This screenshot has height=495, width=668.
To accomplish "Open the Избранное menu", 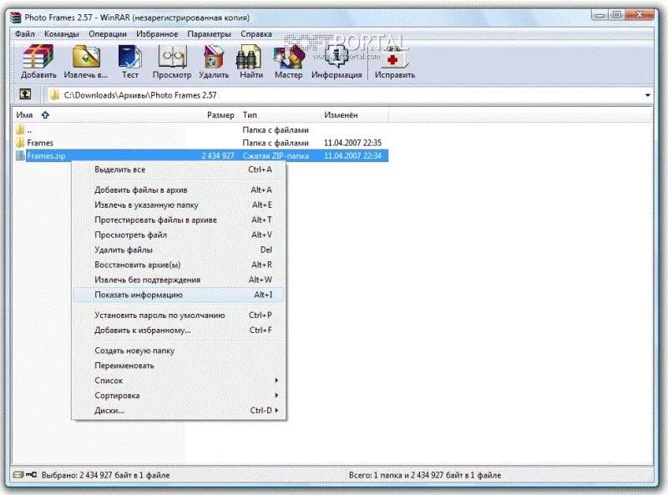I will coord(157,33).
